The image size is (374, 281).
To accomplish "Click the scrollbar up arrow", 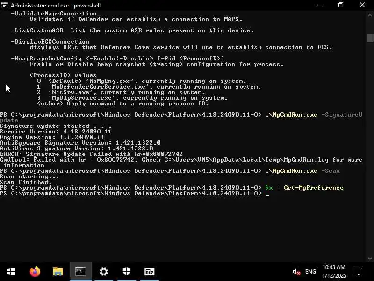I will click(370, 15).
